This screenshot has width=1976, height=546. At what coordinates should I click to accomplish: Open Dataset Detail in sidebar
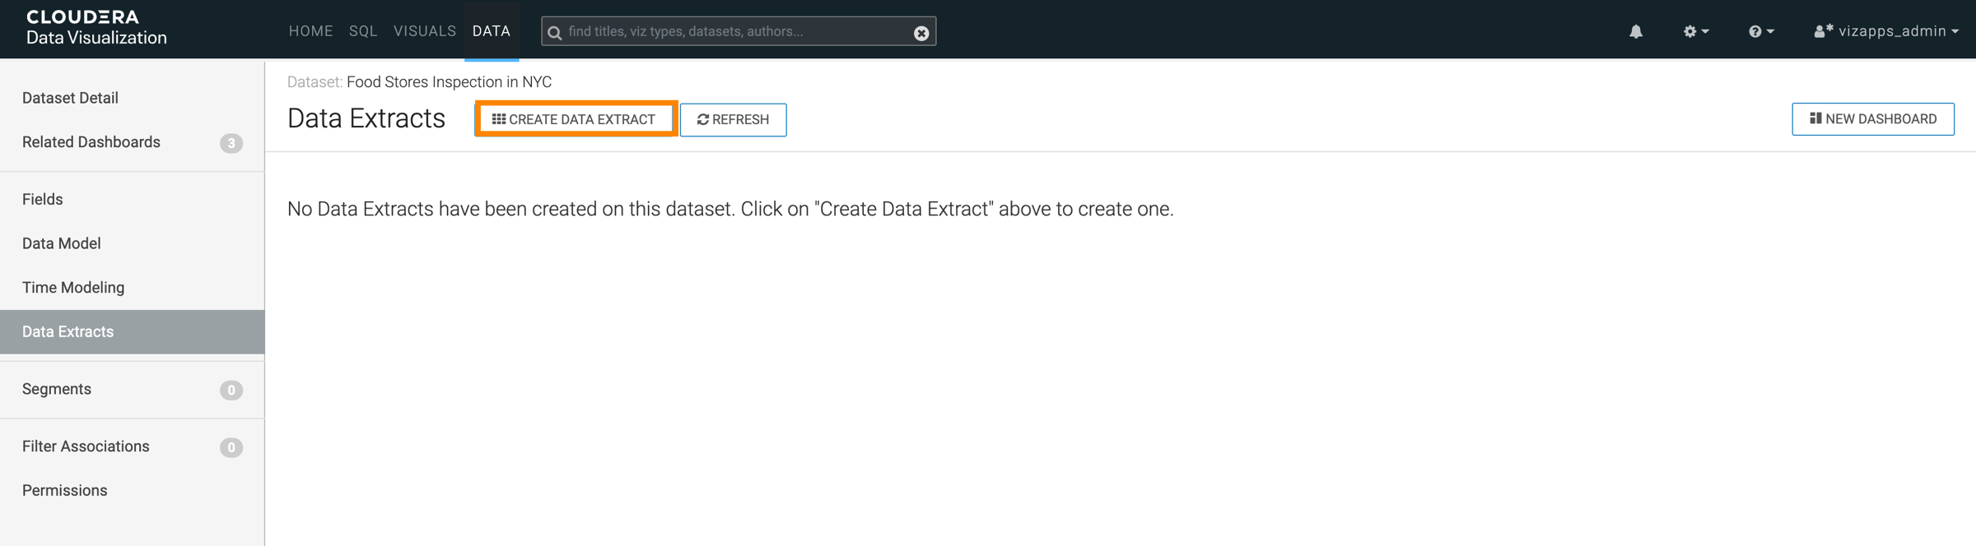coord(71,98)
